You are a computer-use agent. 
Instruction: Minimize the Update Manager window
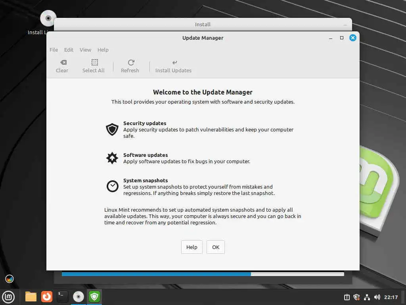pos(331,38)
